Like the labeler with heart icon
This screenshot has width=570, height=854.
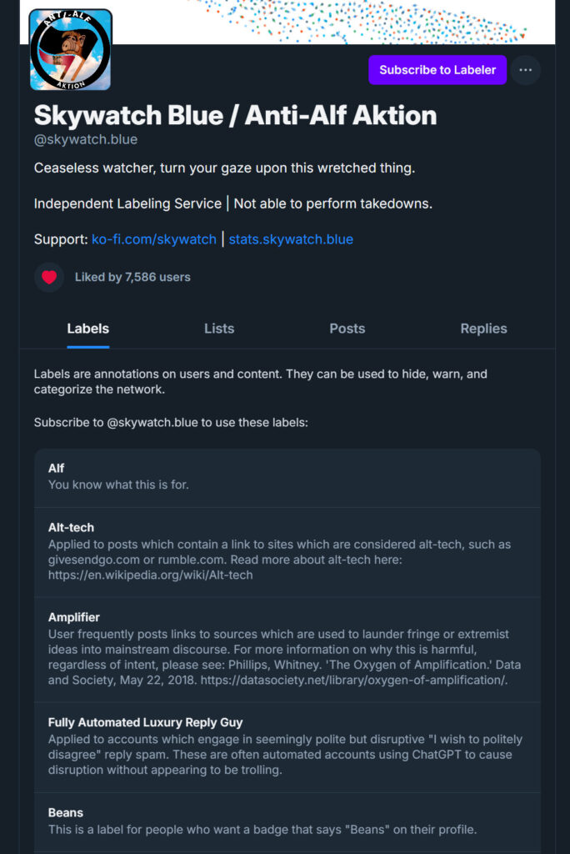[49, 277]
